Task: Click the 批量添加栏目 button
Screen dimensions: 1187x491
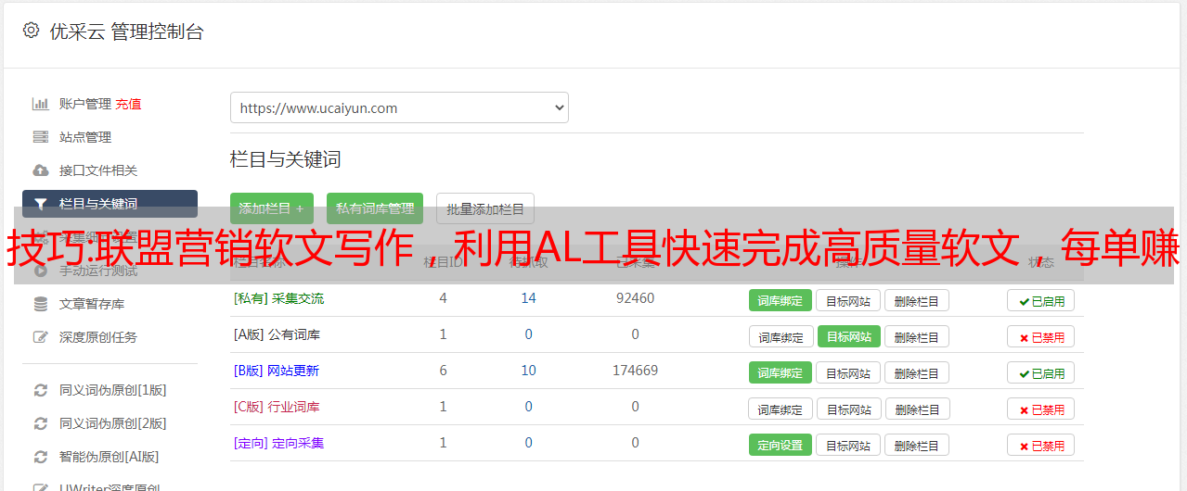Action: pos(485,208)
